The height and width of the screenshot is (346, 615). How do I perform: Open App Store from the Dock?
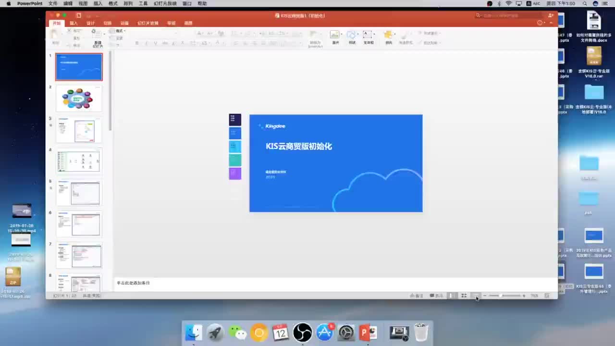[324, 333]
